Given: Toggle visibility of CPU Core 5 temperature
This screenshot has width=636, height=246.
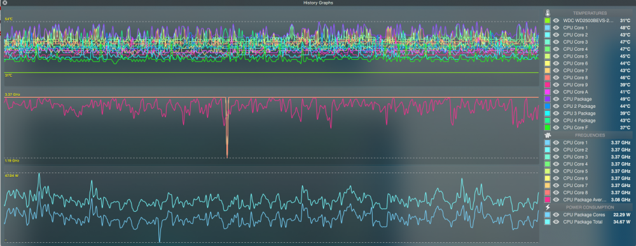Looking at the screenshot, I should pos(556,56).
